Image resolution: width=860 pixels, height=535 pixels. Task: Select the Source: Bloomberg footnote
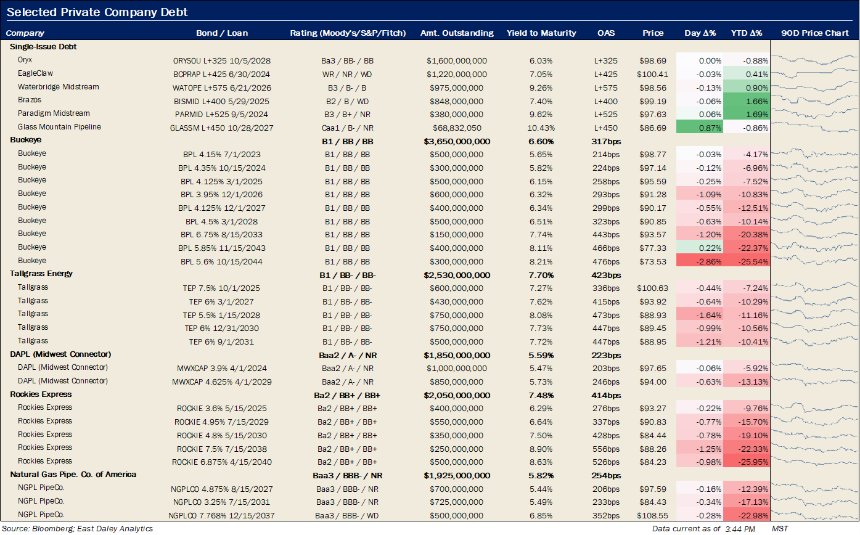click(77, 529)
